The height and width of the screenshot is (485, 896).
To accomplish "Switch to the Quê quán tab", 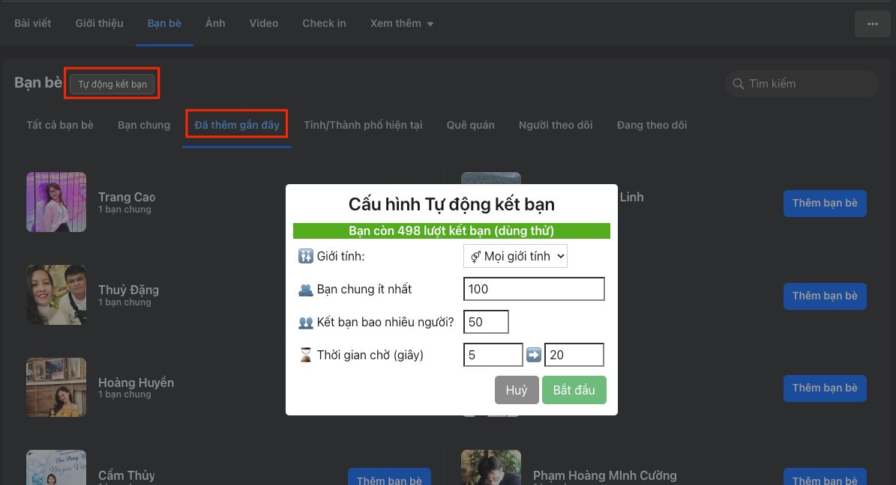I will 471,125.
